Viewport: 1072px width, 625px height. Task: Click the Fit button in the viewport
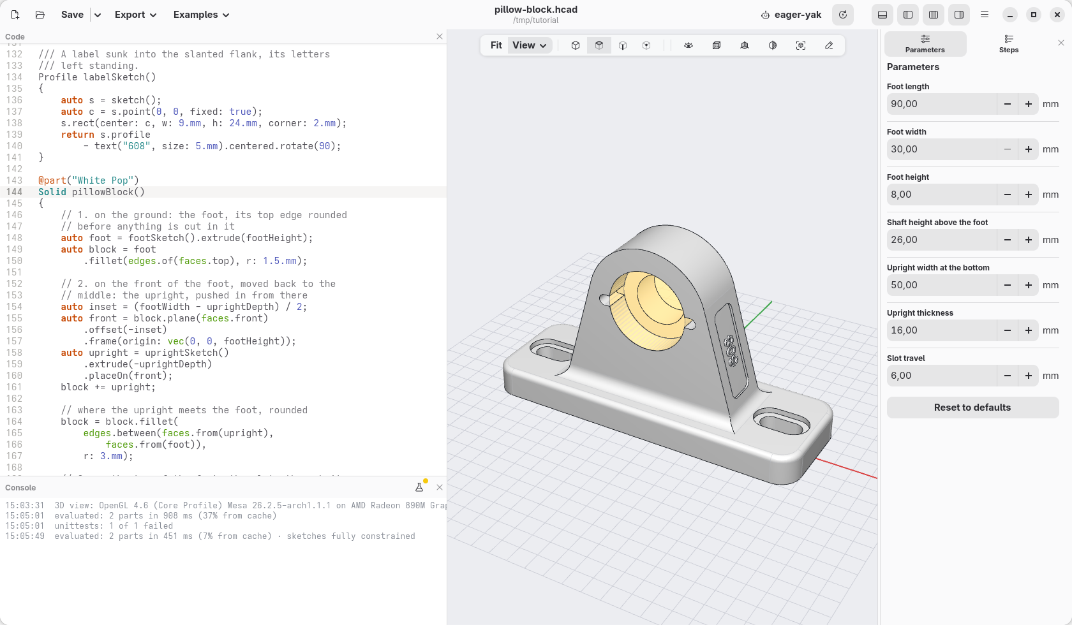496,45
